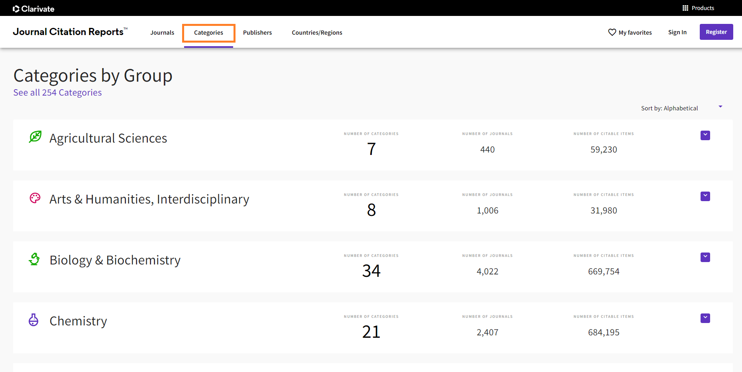
Task: Click the Biology & Biochemistry heading
Action: 115,260
